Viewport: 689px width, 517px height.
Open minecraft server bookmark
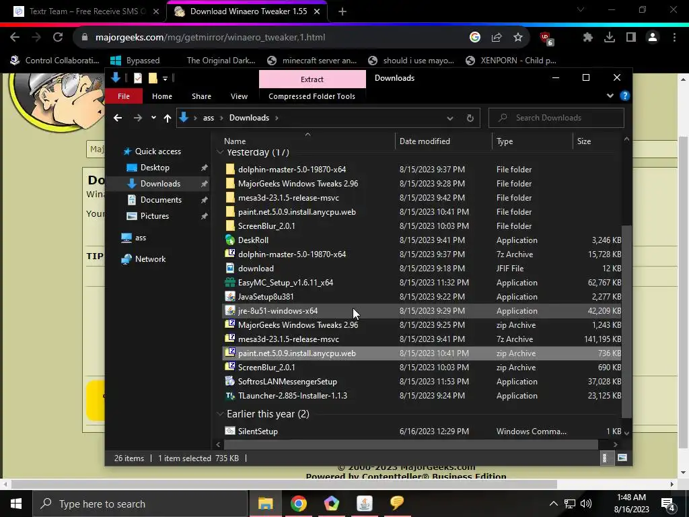pyautogui.click(x=312, y=60)
